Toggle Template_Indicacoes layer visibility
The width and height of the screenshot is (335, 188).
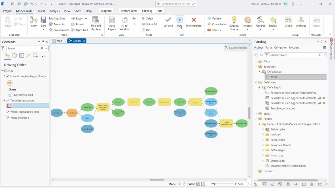click(x=8, y=101)
